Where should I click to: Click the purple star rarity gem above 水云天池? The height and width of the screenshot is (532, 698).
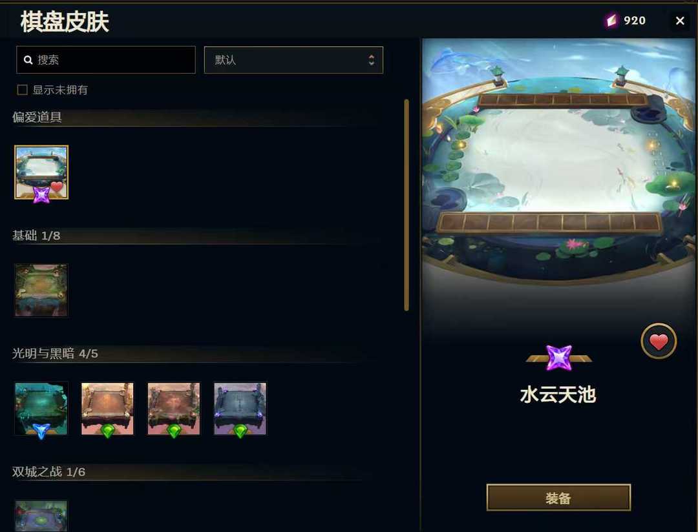point(558,358)
